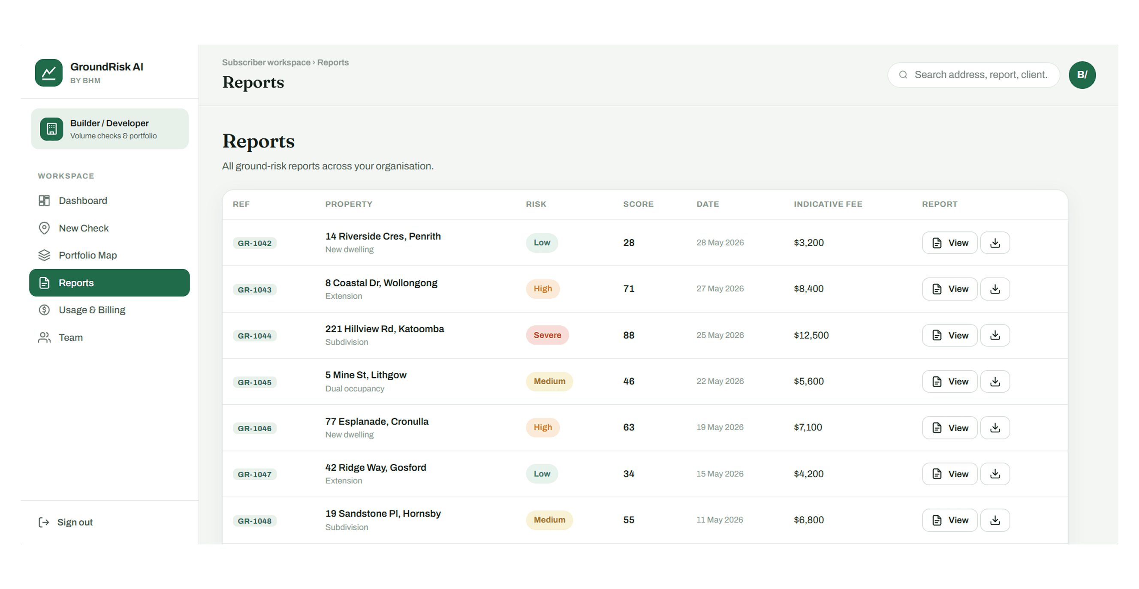This screenshot has height=589, width=1139.
Task: Click the INDICATIVE FEE column header
Action: (x=828, y=204)
